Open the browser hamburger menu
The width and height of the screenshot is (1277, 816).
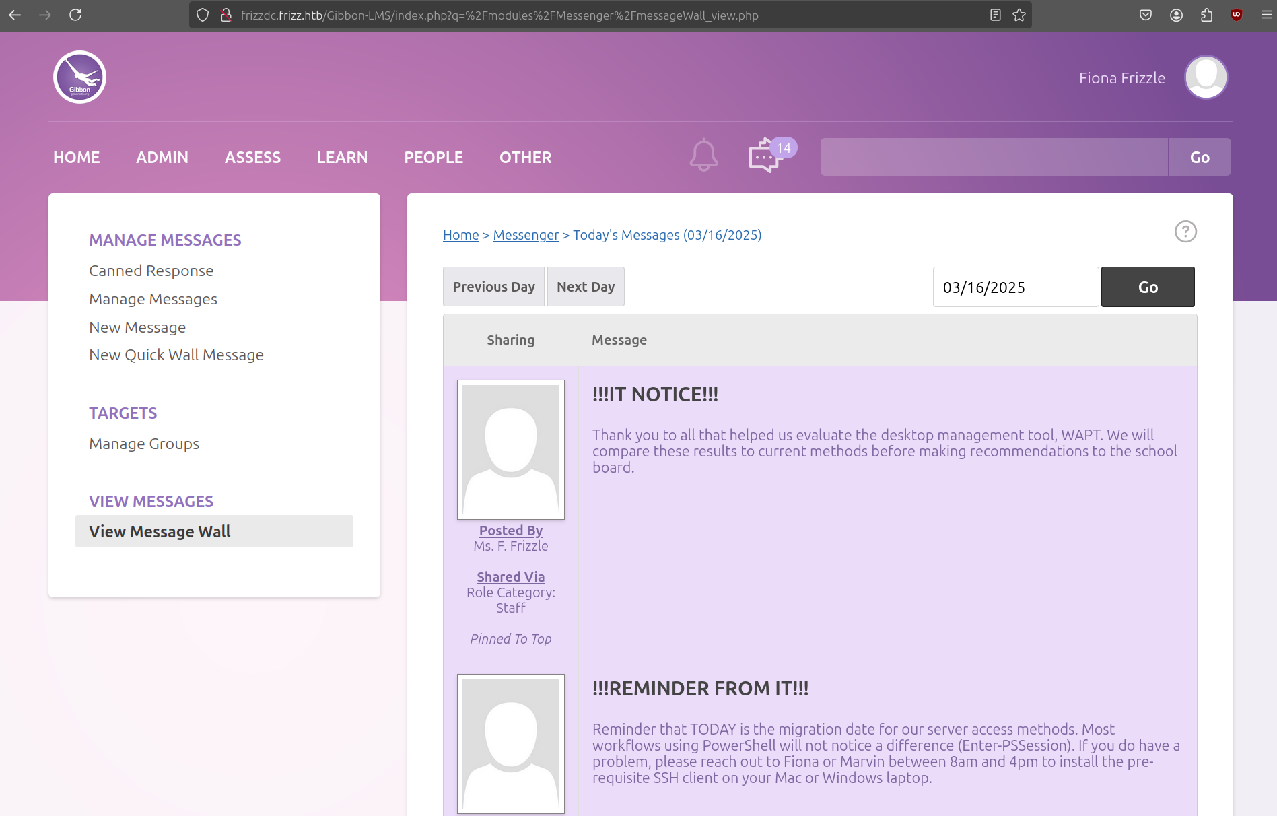(x=1266, y=15)
